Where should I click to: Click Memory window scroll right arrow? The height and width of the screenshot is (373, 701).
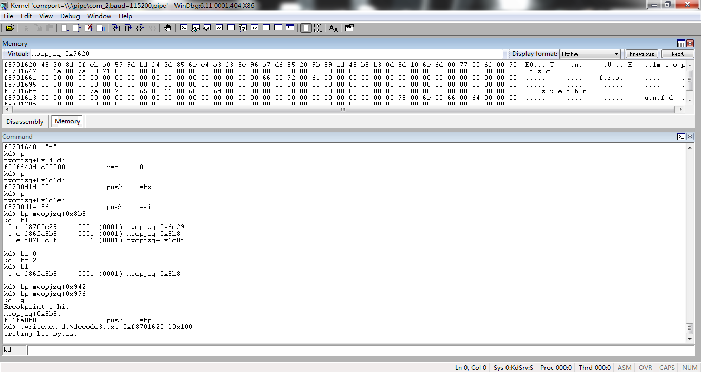coord(680,109)
